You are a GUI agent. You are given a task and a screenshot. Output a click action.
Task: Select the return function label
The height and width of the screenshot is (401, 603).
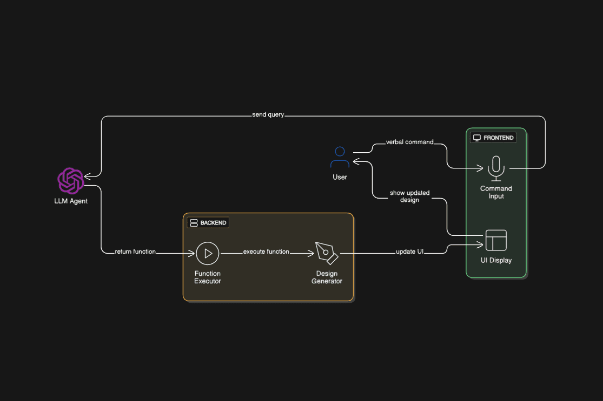135,252
